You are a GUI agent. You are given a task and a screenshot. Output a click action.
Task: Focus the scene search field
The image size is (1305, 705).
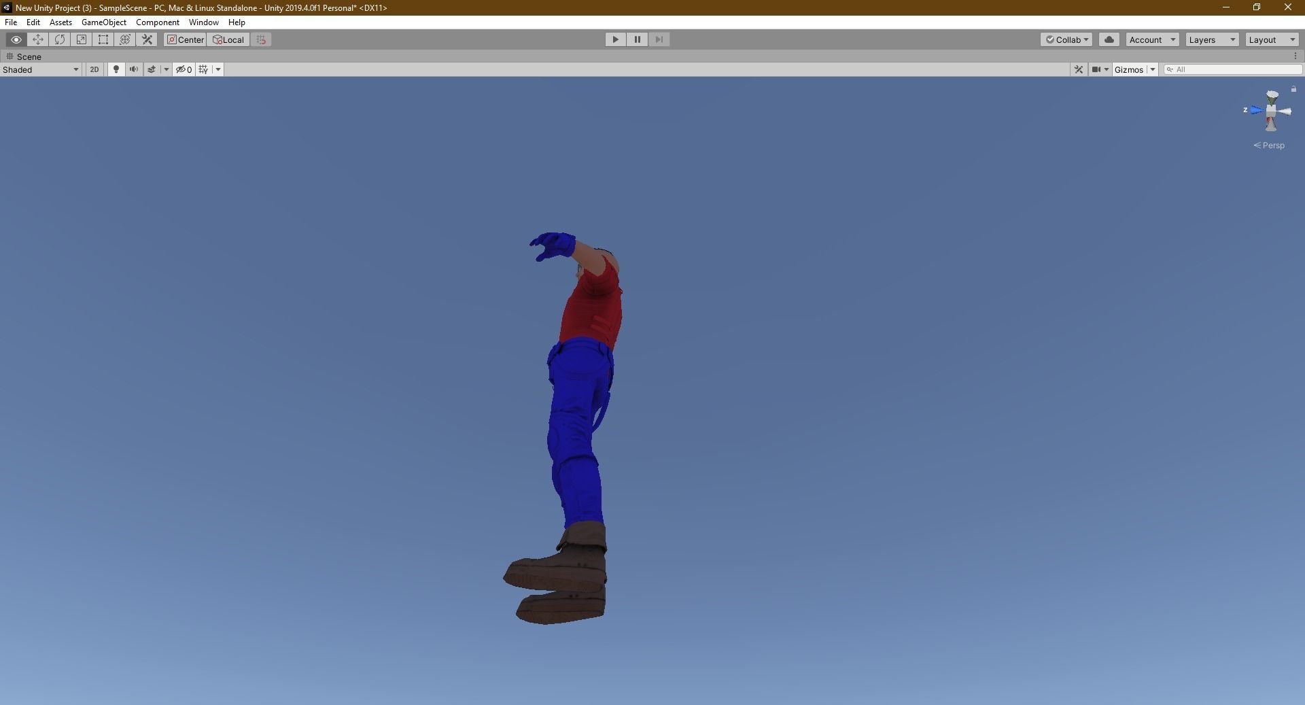tap(1233, 69)
